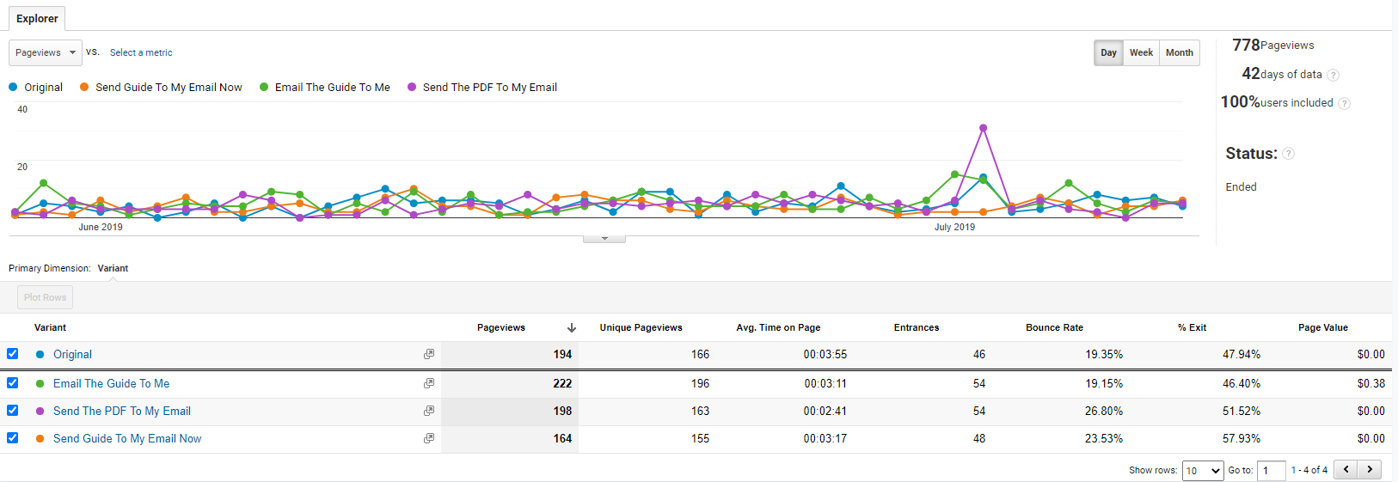Open the Send The PDF To My Email variant link
The image size is (1398, 482).
coord(122,411)
